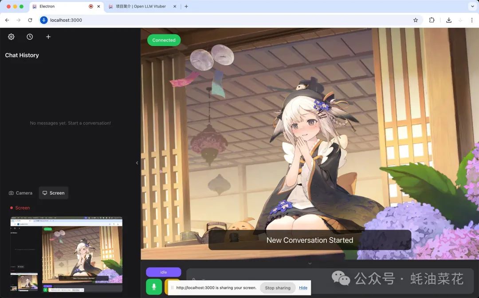Viewport: 479px width, 298px height.
Task: Start a new conversation with plus icon
Action: pyautogui.click(x=48, y=37)
